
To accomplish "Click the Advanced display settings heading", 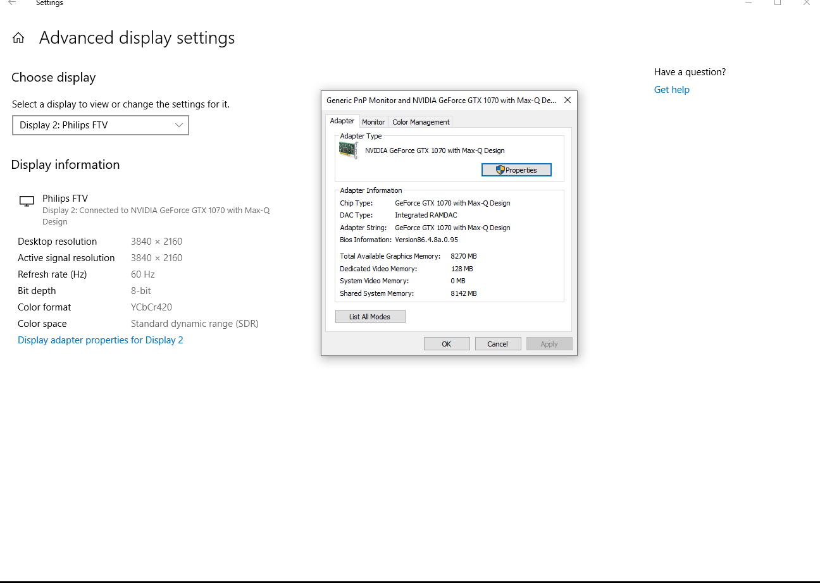I will [137, 38].
